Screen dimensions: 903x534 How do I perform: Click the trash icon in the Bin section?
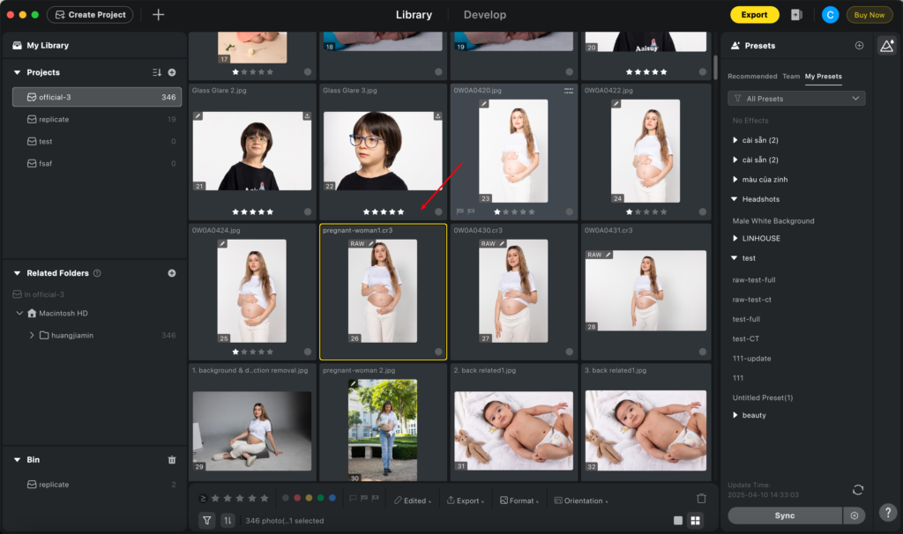[172, 459]
